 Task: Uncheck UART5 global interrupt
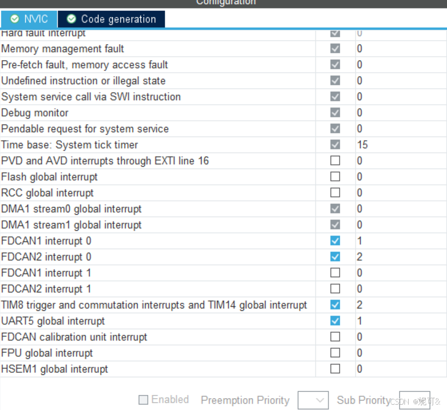pyautogui.click(x=335, y=321)
